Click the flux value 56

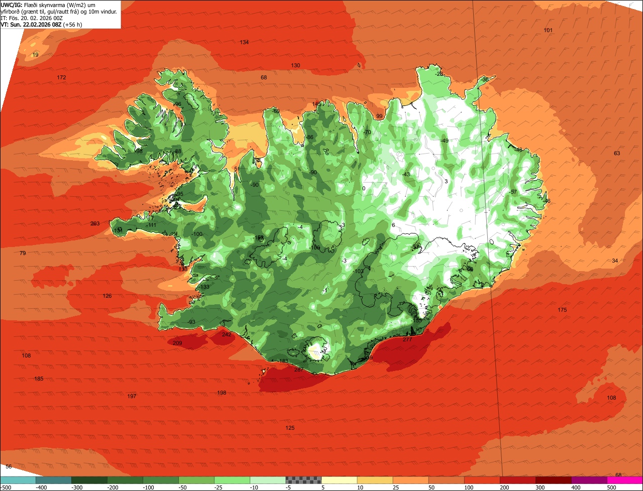click(9, 466)
